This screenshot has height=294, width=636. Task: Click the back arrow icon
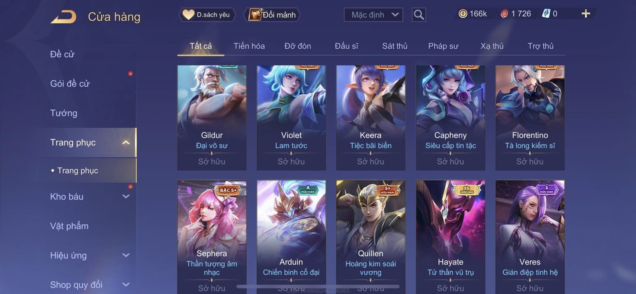pyautogui.click(x=63, y=17)
